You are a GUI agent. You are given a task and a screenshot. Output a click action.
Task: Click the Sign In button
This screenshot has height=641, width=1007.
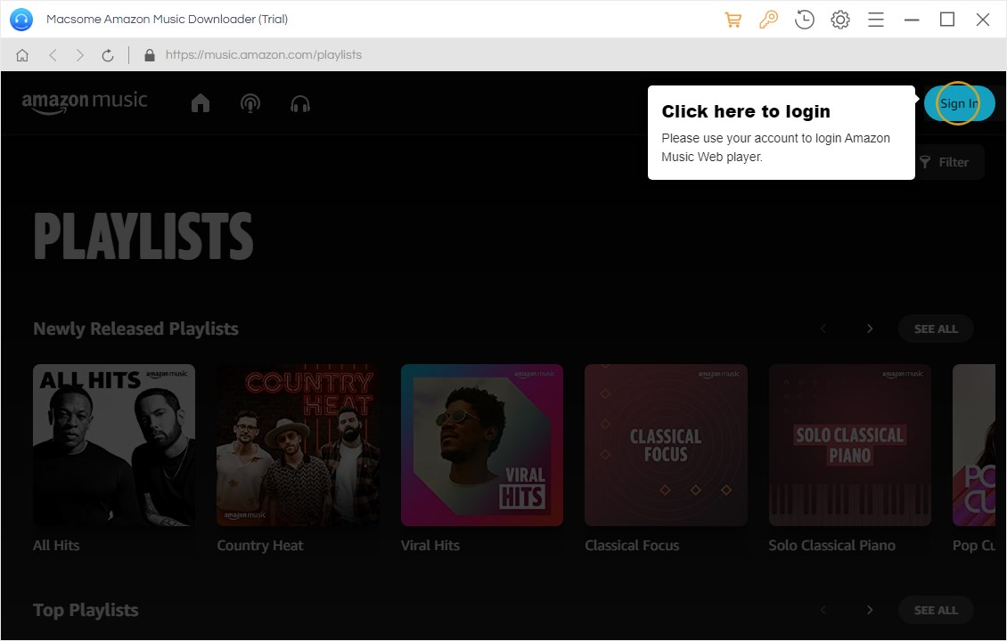(x=959, y=103)
